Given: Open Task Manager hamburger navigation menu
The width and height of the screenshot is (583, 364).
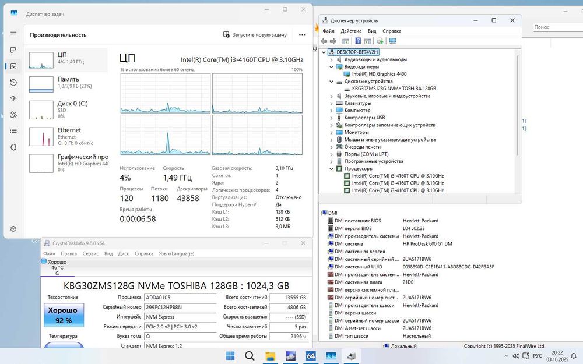Looking at the screenshot, I should (x=13, y=34).
